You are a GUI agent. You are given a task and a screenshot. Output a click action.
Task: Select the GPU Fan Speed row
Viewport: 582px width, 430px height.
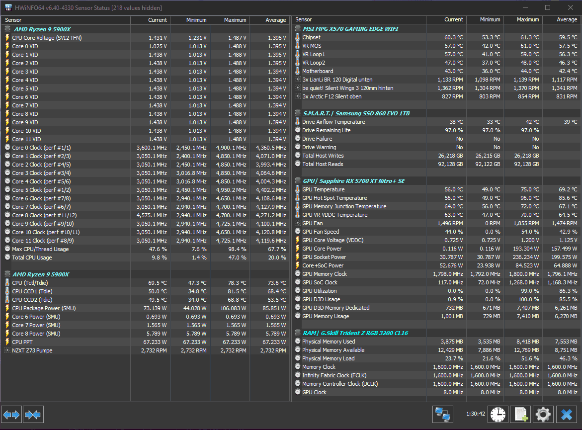tap(436, 231)
